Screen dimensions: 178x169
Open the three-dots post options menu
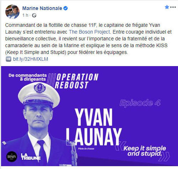point(173,7)
